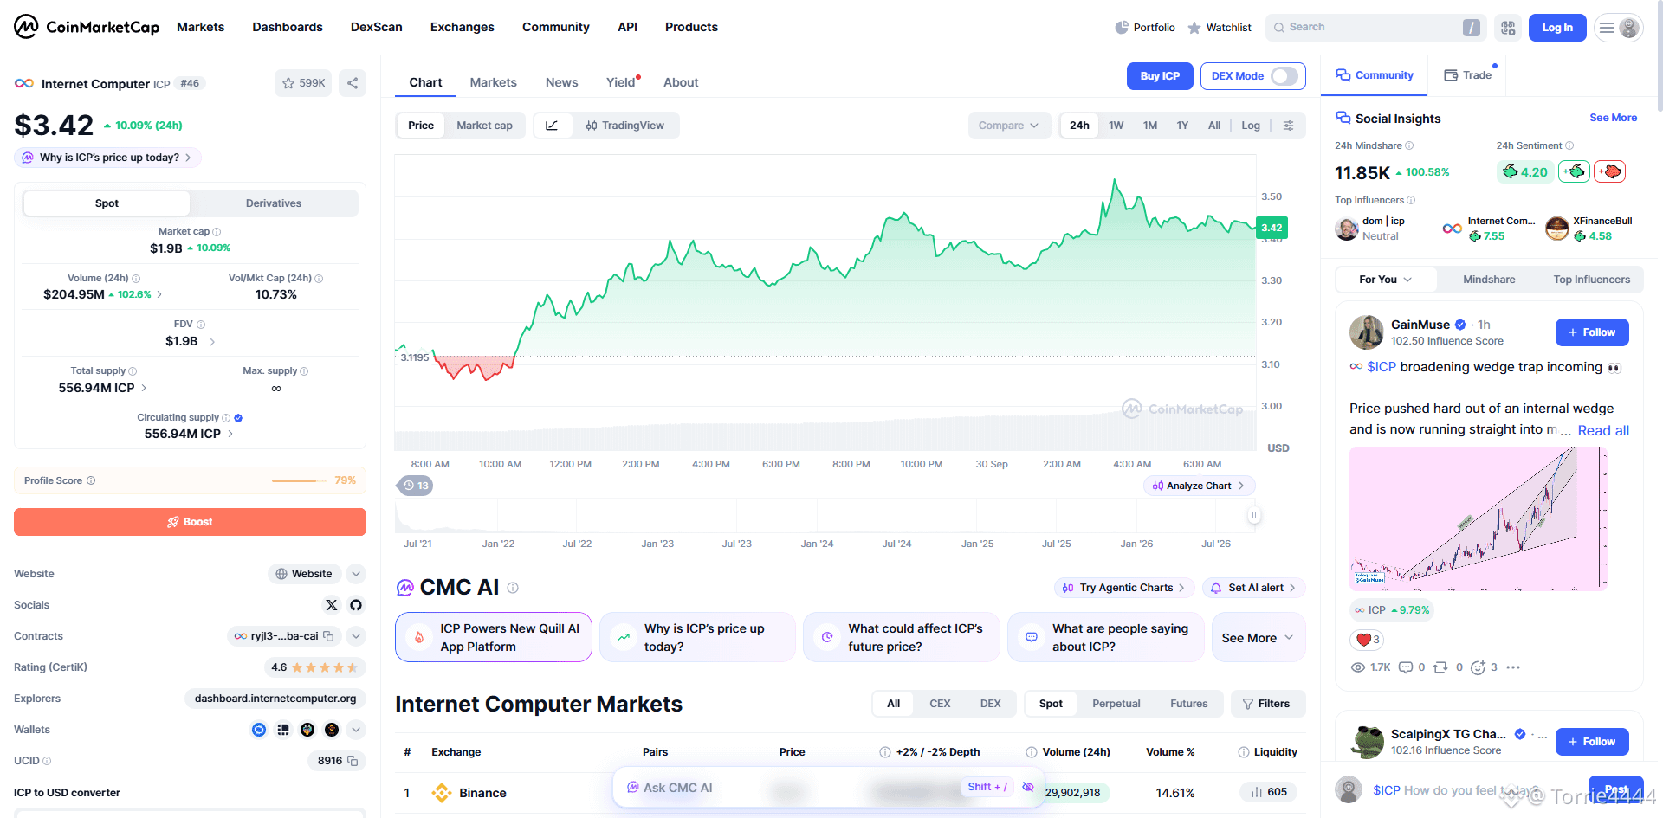Open the GitHub social link

pyautogui.click(x=356, y=605)
